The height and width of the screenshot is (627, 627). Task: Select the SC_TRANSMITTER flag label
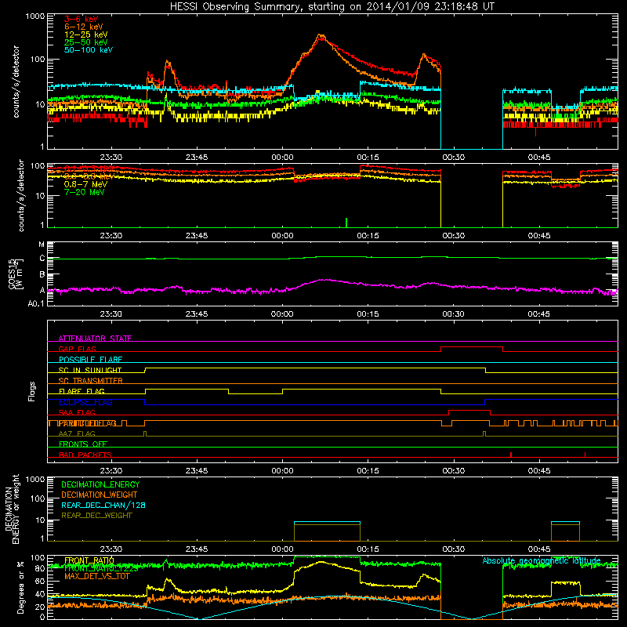(90, 381)
